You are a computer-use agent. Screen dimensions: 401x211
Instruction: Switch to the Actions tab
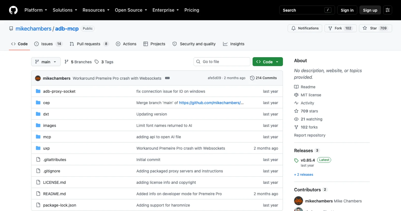pos(126,44)
